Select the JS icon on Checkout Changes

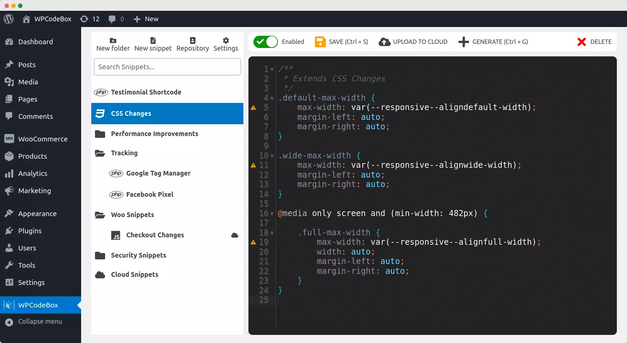click(x=116, y=235)
